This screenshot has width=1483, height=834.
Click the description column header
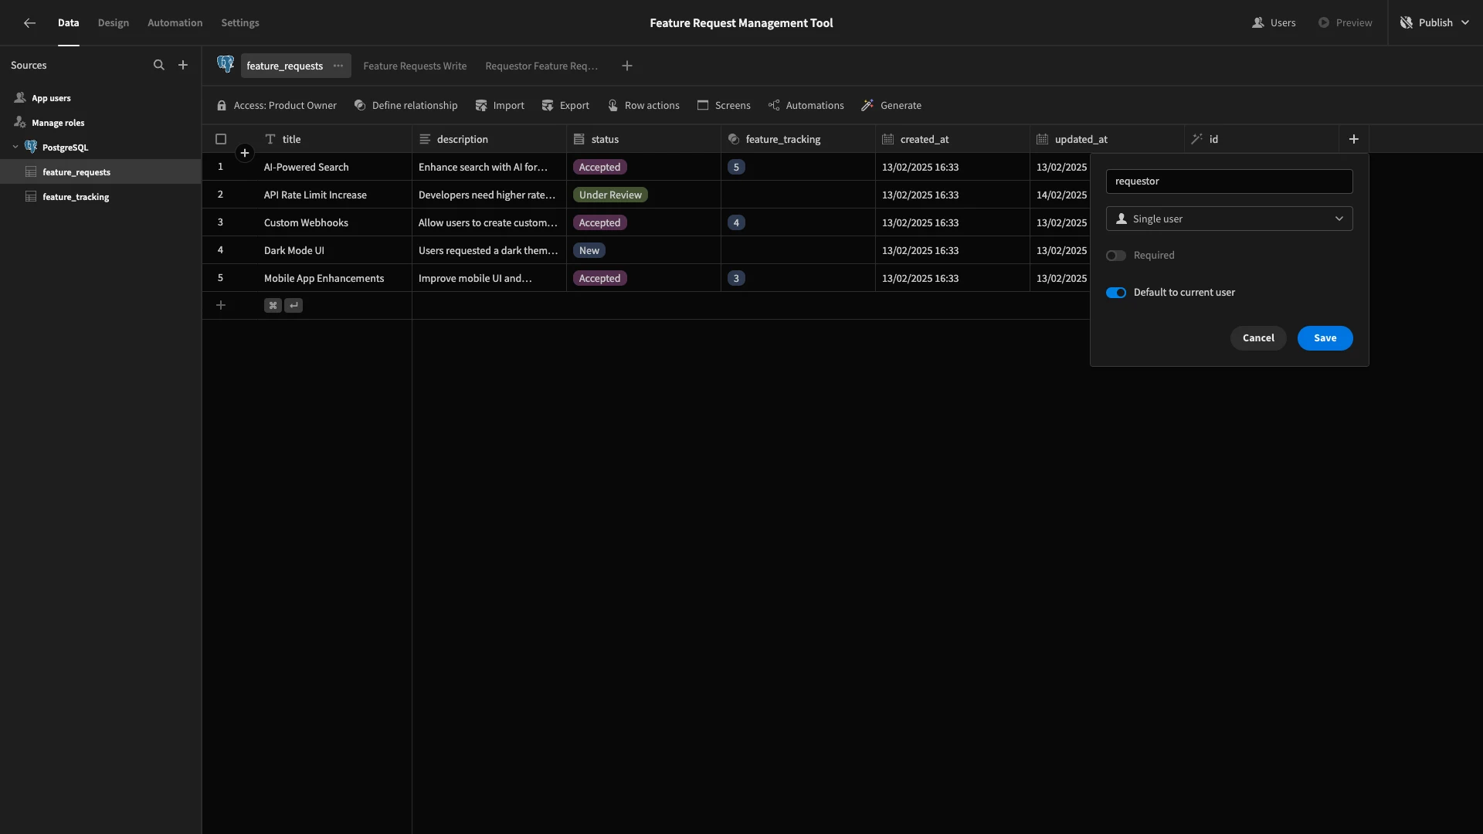(489, 140)
